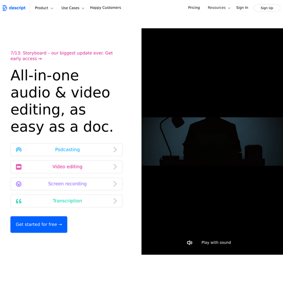This screenshot has width=283, height=283.
Task: Expand the Product menu chevron
Action: (x=52, y=8)
